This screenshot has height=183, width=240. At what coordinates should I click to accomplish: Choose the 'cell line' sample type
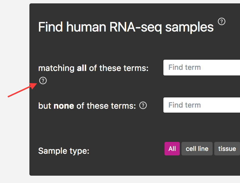tap(197, 149)
